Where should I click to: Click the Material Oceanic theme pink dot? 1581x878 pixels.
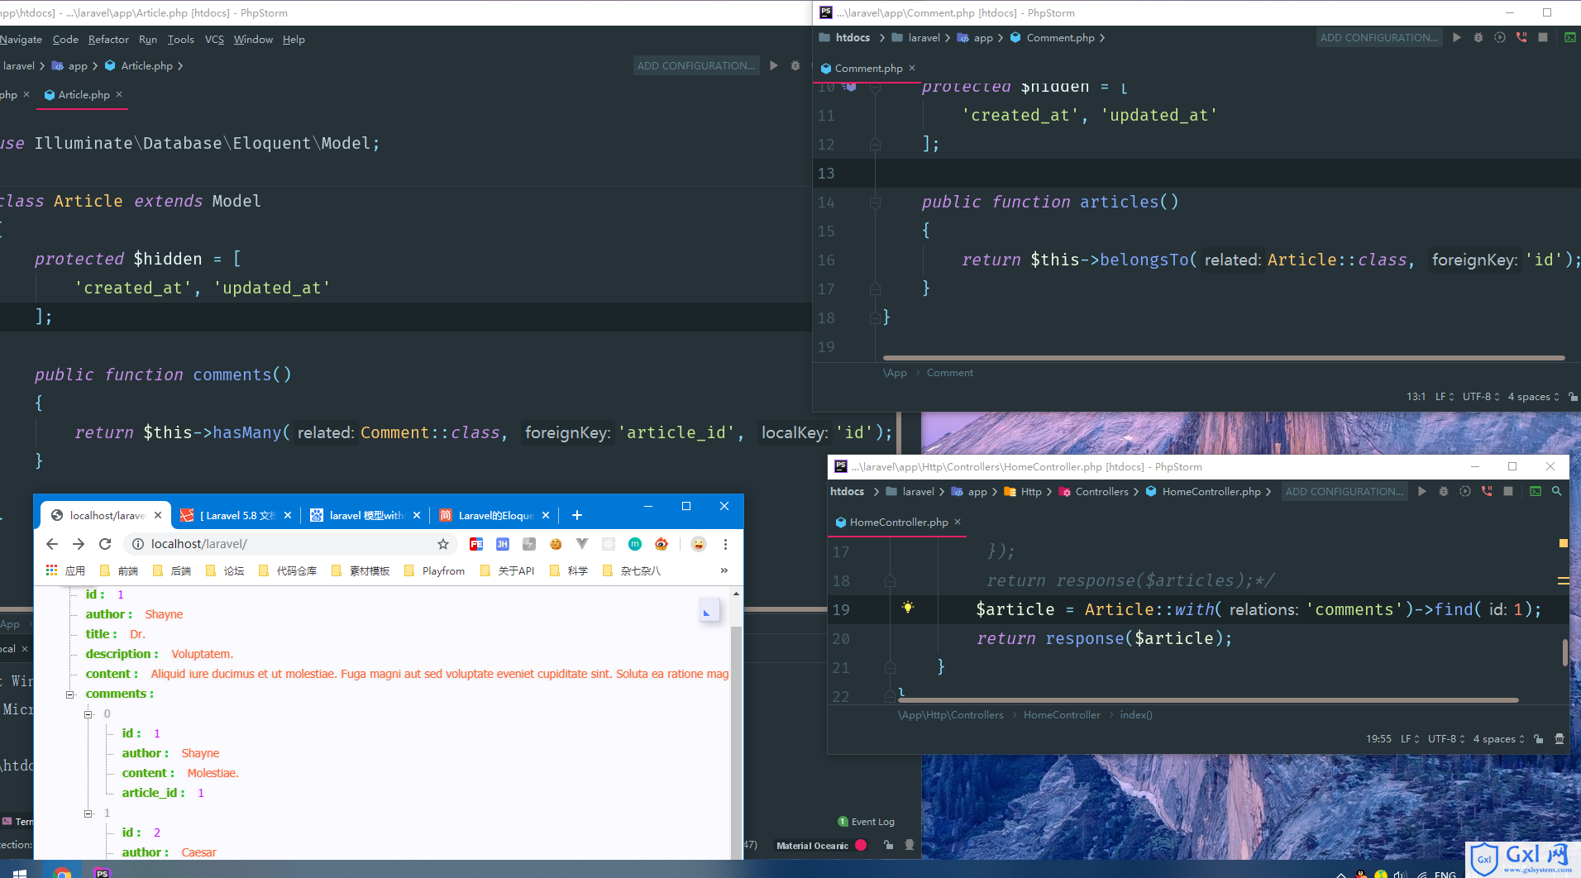click(861, 845)
